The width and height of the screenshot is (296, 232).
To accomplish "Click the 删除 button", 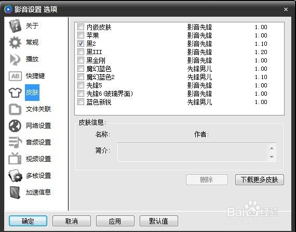I will pos(207,179).
